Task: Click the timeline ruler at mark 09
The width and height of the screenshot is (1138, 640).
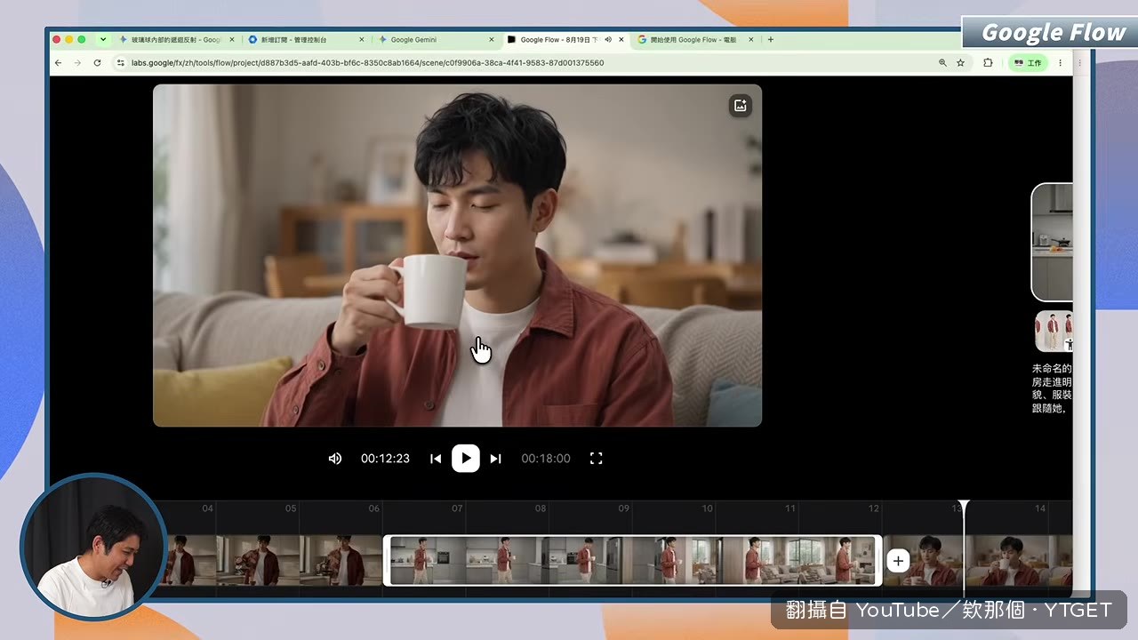Action: pyautogui.click(x=623, y=508)
